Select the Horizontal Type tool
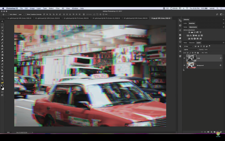This screenshot has height=141, width=225. click(2, 67)
